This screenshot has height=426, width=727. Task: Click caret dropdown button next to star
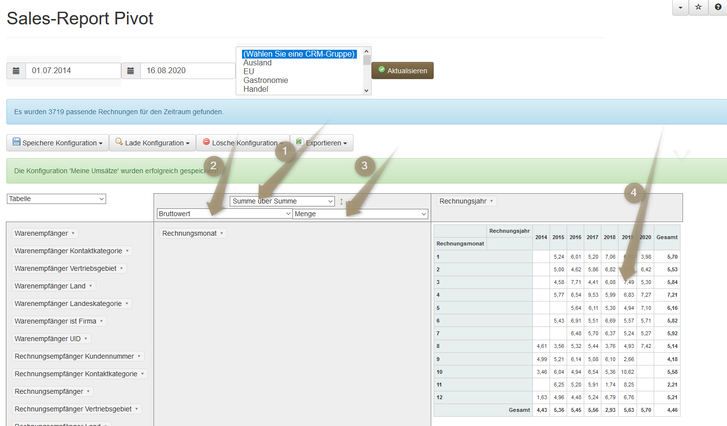point(680,7)
